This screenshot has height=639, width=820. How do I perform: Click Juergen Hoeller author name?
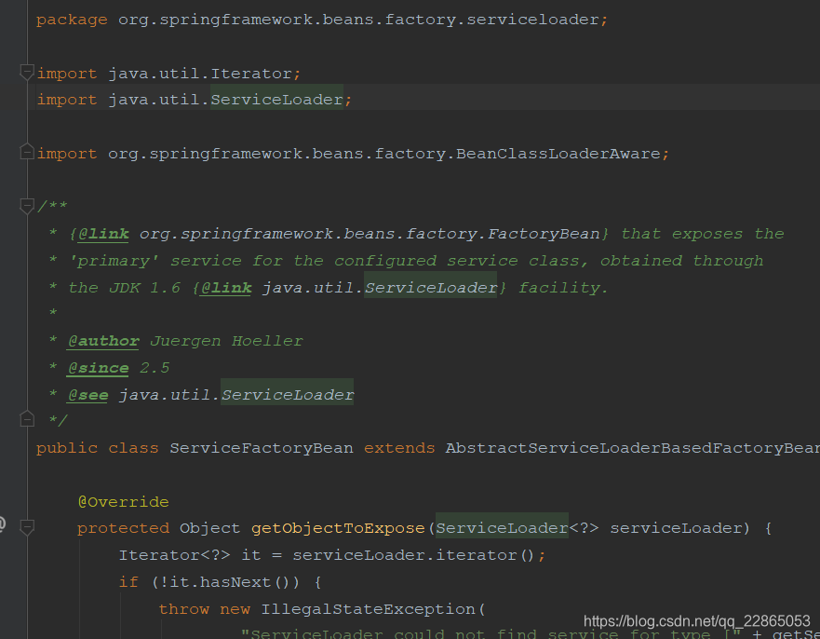226,341
